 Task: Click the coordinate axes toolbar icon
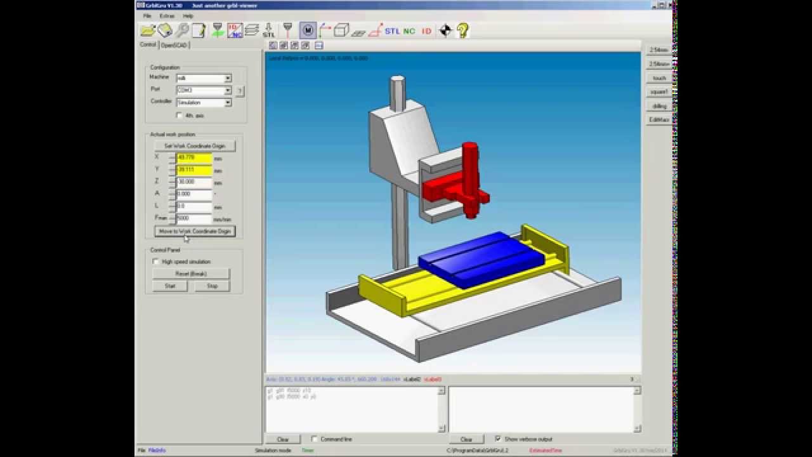(x=325, y=30)
